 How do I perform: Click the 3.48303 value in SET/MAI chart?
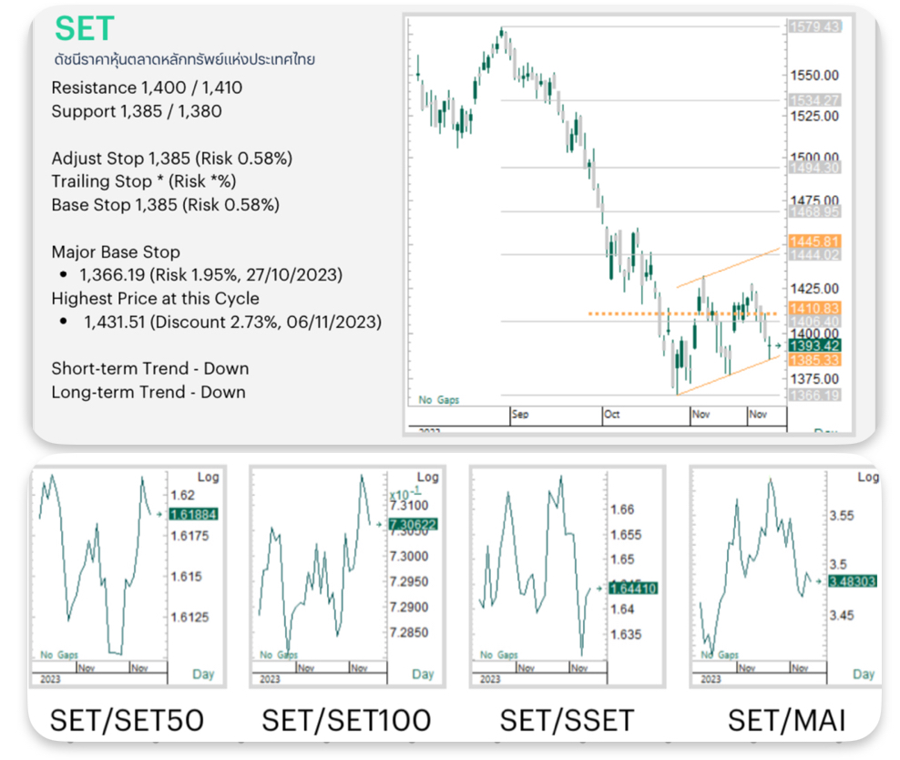[x=853, y=581]
